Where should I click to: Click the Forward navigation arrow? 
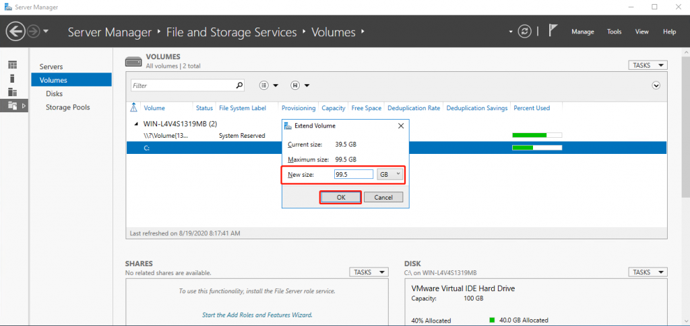[34, 32]
